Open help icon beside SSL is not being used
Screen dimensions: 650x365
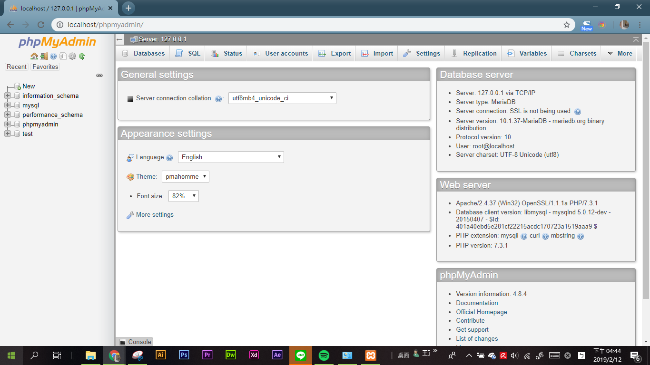578,112
